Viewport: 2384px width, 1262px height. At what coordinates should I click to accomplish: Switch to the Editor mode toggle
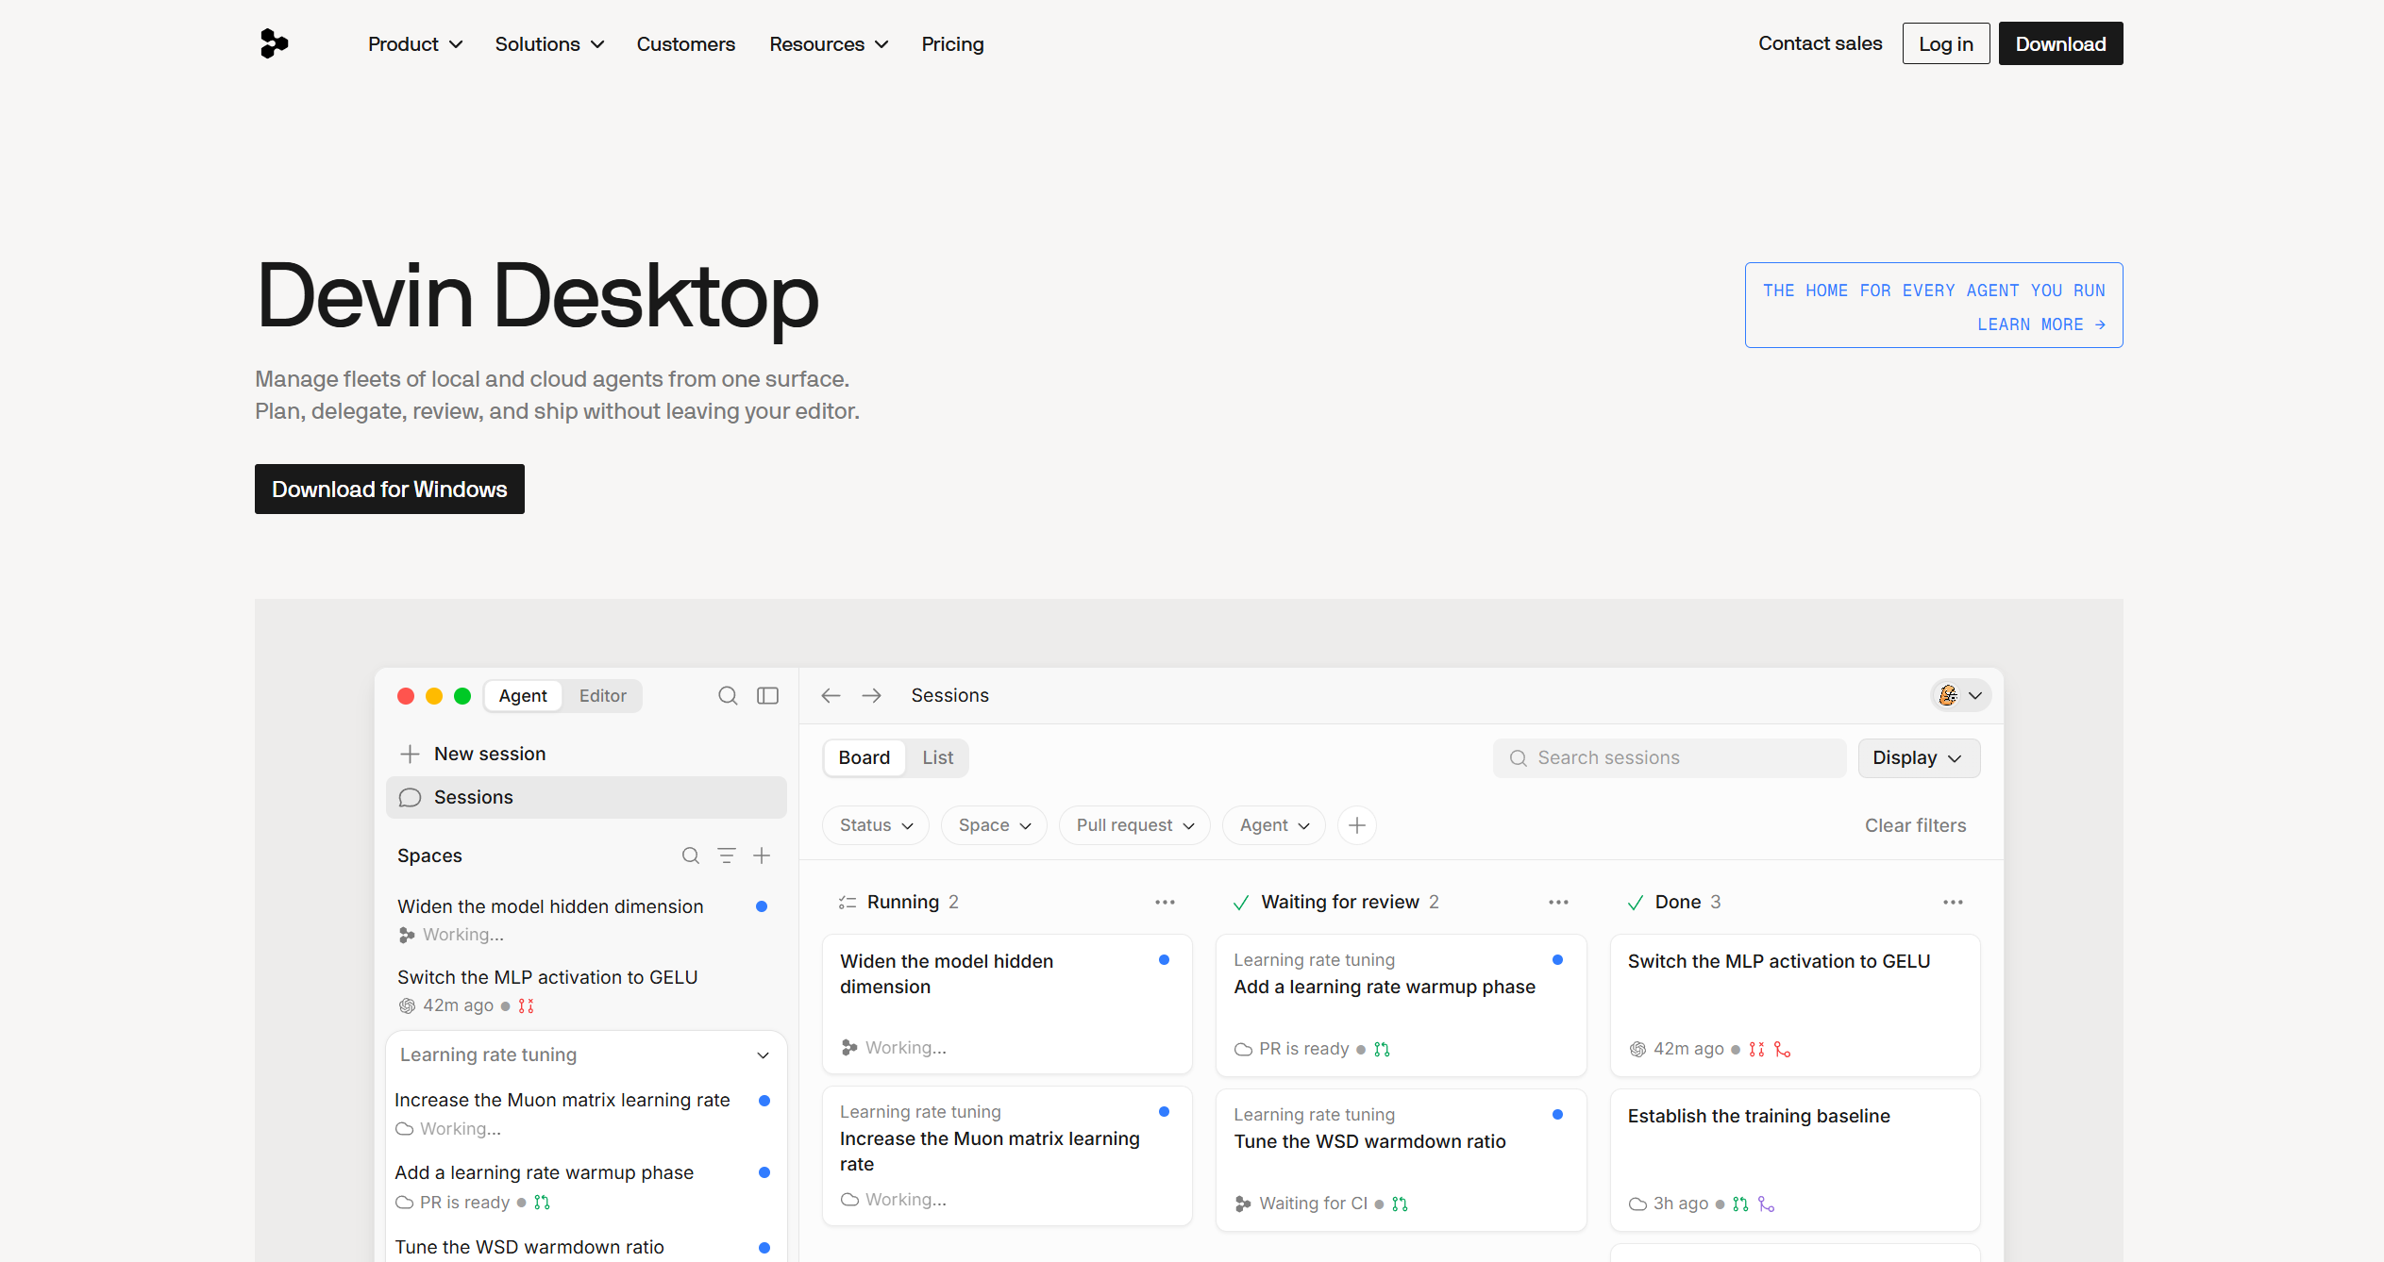(x=602, y=696)
